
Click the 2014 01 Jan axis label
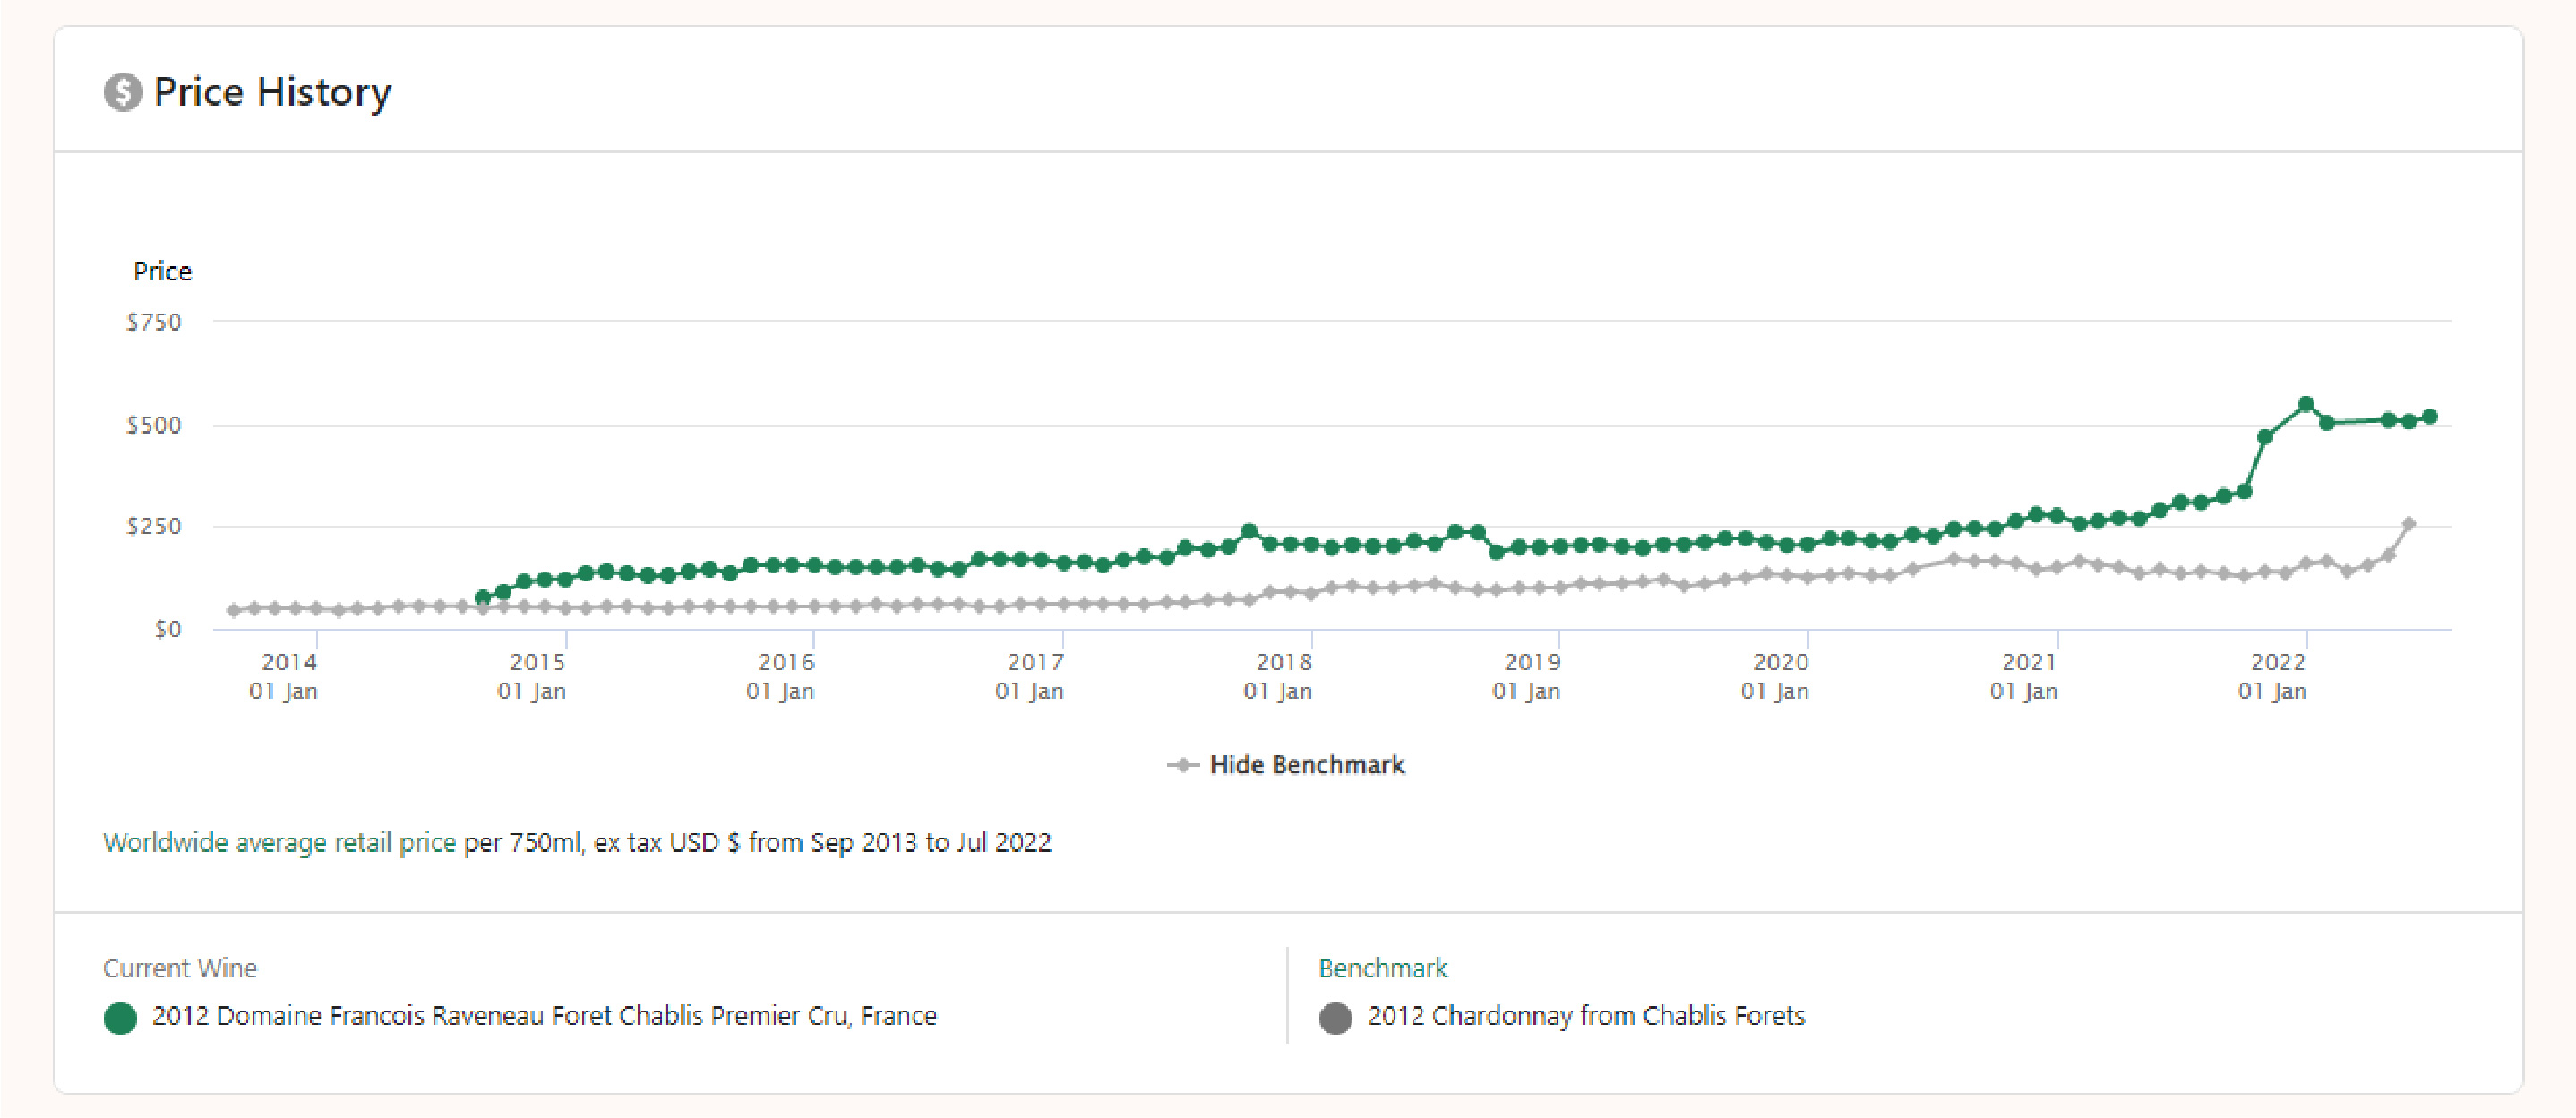pos(284,677)
